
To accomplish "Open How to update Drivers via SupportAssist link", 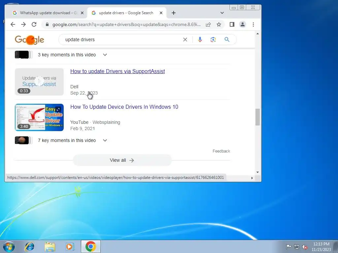I will coord(118,71).
